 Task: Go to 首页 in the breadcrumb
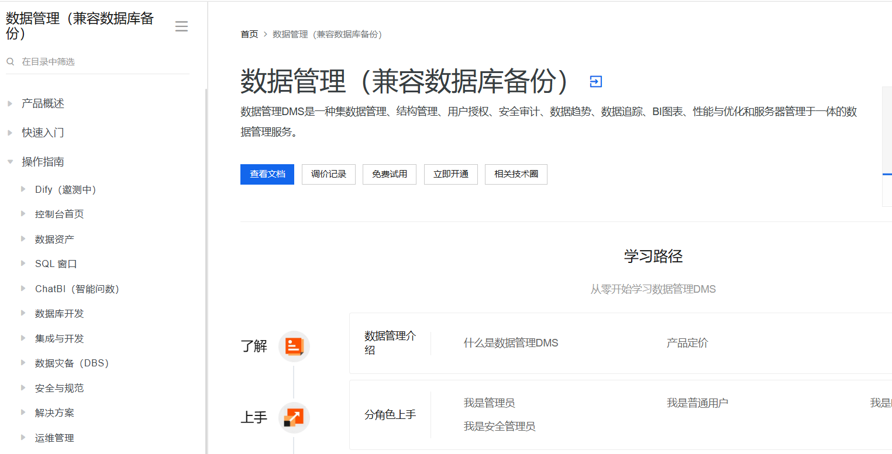(x=249, y=34)
